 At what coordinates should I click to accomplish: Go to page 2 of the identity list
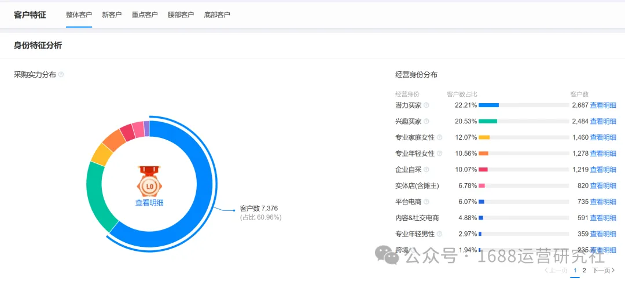click(x=584, y=270)
